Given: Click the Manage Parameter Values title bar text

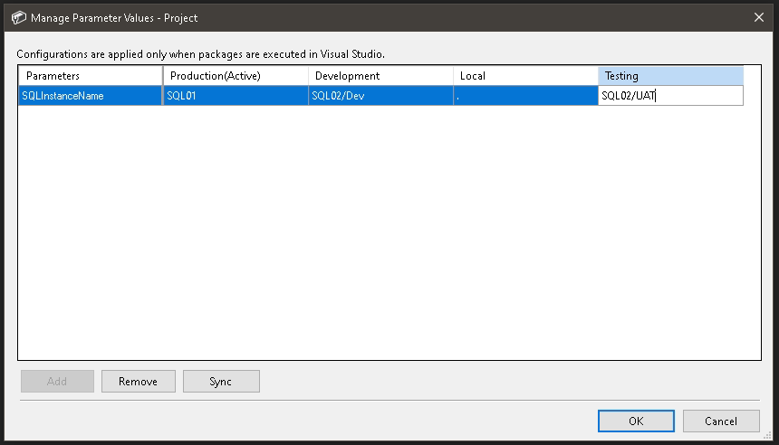Looking at the screenshot, I should point(114,17).
